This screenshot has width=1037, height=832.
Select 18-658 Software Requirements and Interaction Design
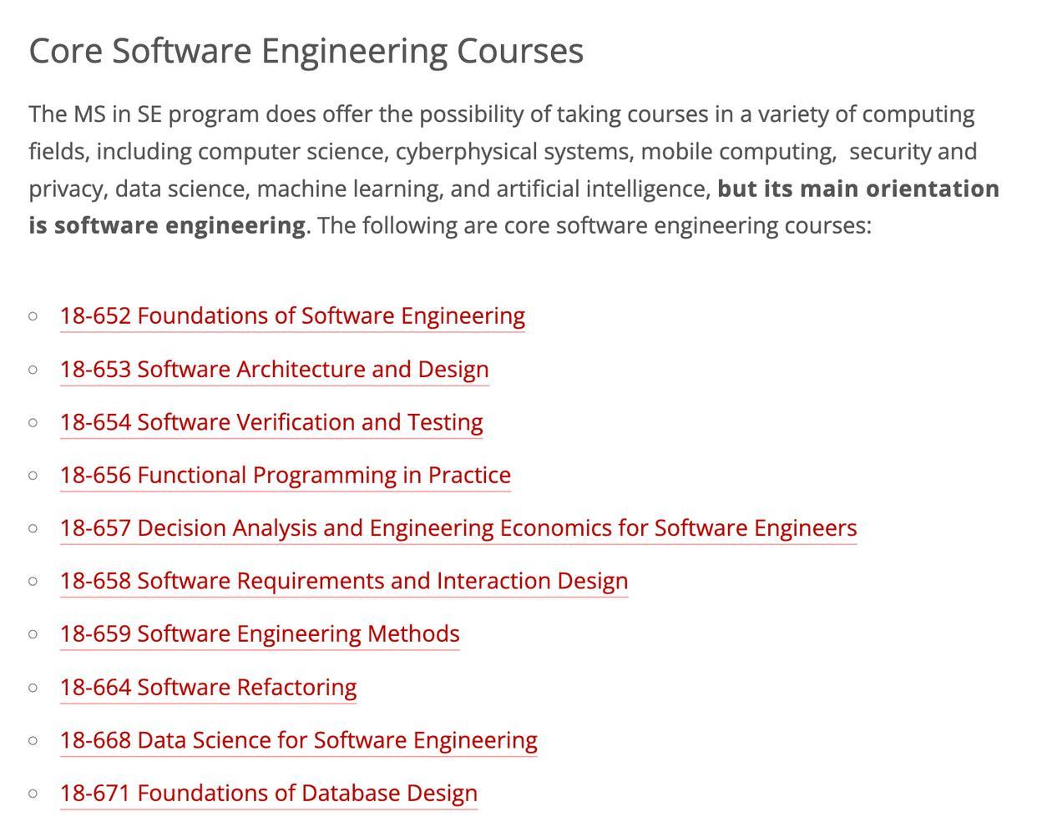(x=343, y=581)
